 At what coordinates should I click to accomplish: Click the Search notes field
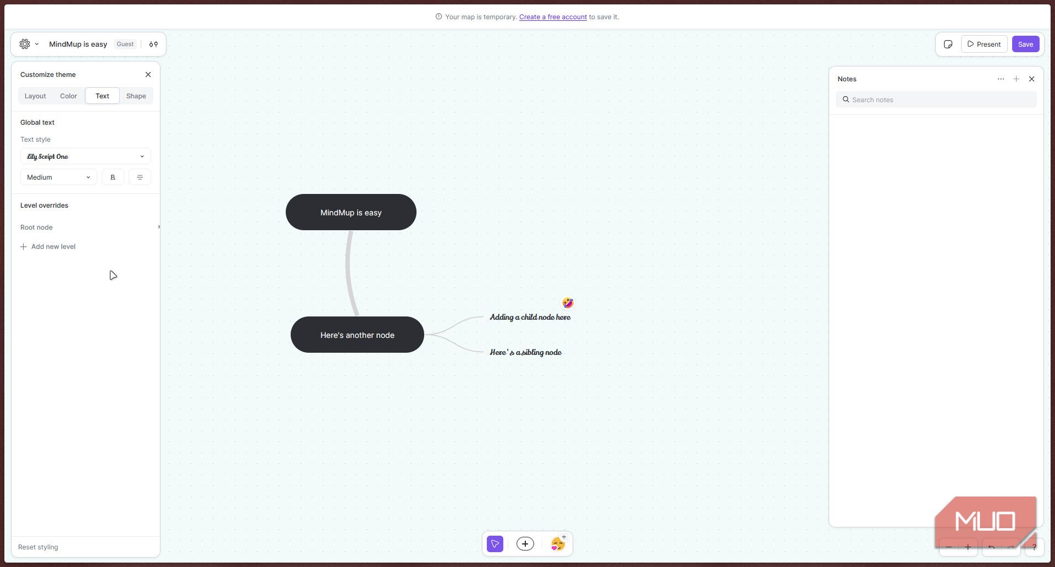click(936, 99)
